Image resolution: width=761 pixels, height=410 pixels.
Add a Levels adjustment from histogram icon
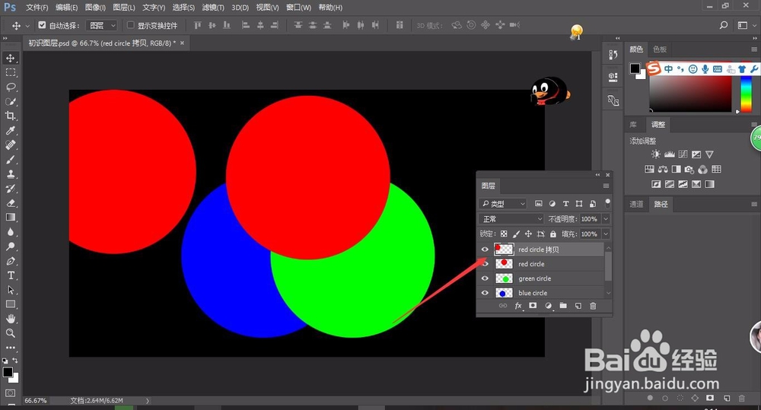669,154
